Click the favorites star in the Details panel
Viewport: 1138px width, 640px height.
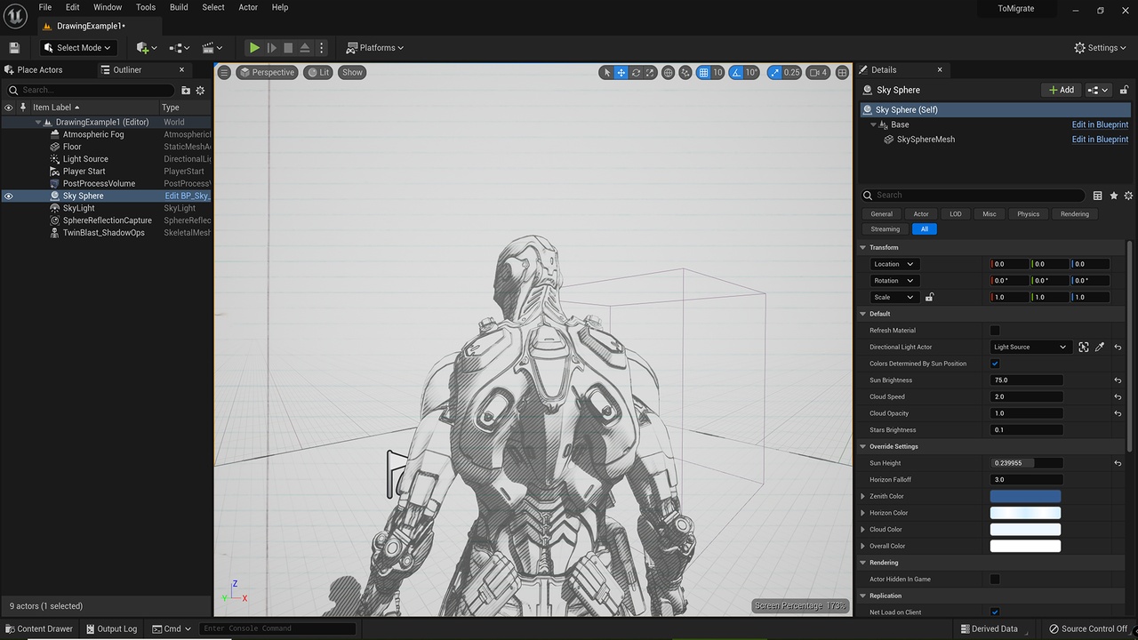[x=1113, y=196]
